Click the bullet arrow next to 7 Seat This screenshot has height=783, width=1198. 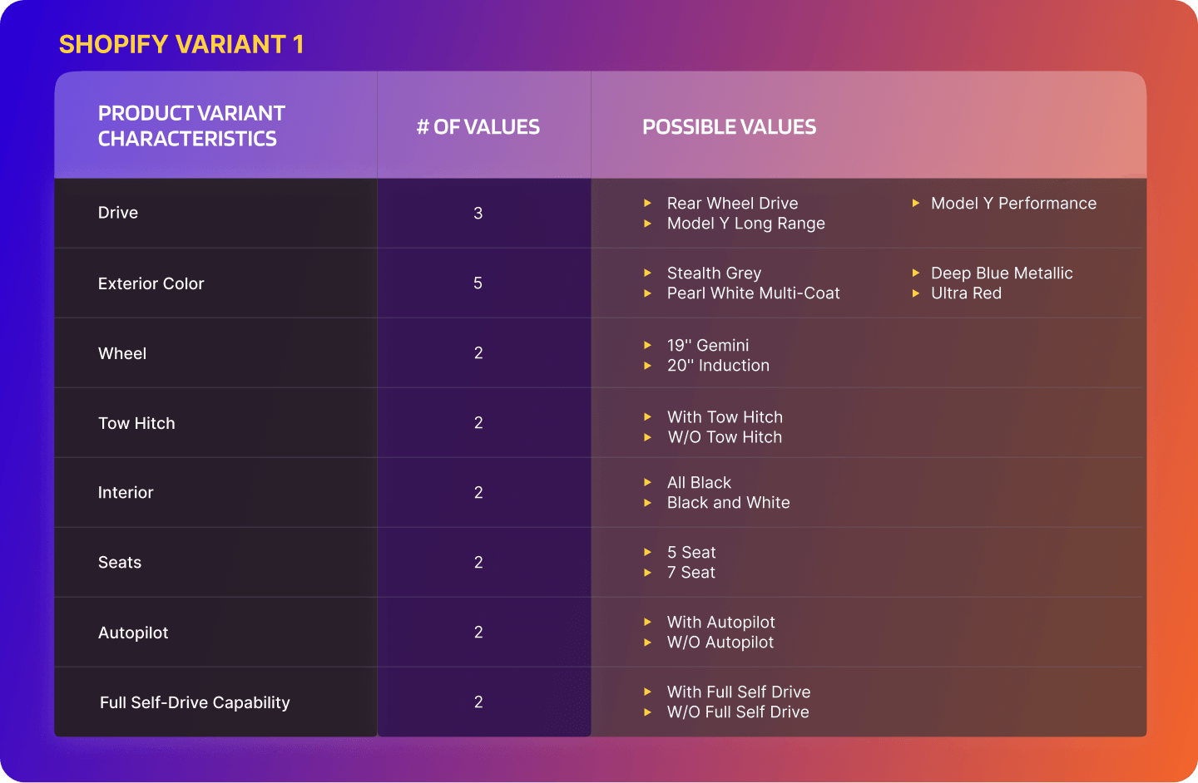coord(647,573)
